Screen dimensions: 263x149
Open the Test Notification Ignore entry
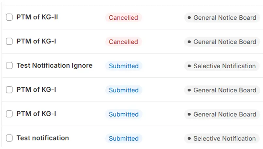[54, 66]
